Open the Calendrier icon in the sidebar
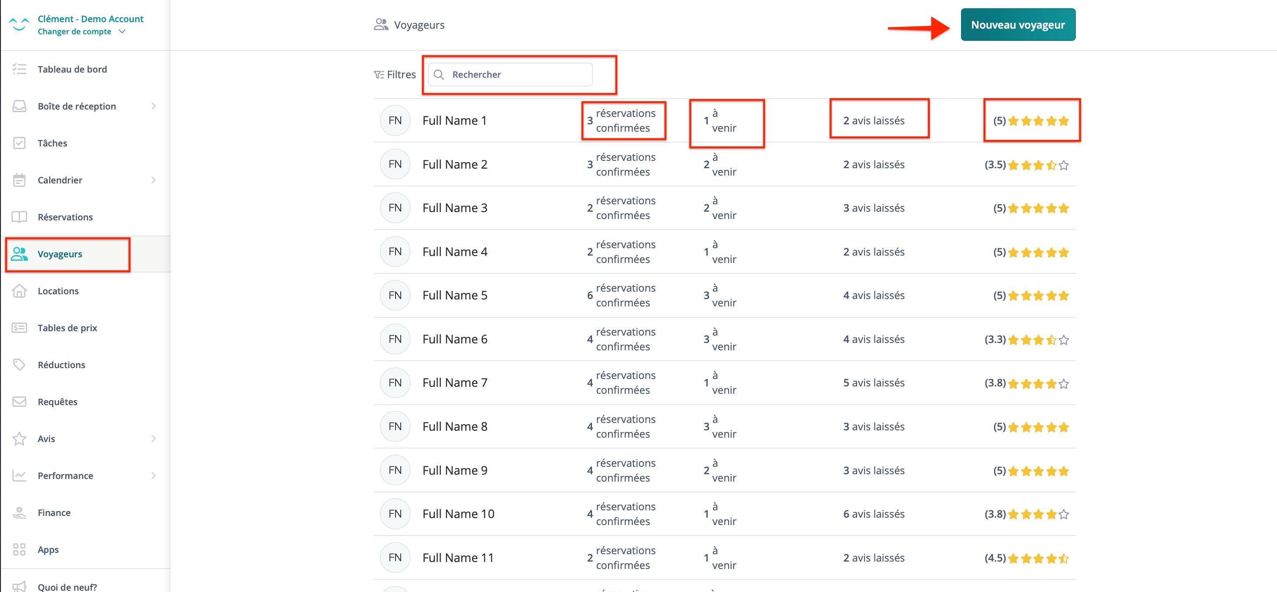The height and width of the screenshot is (592, 1277). (19, 180)
